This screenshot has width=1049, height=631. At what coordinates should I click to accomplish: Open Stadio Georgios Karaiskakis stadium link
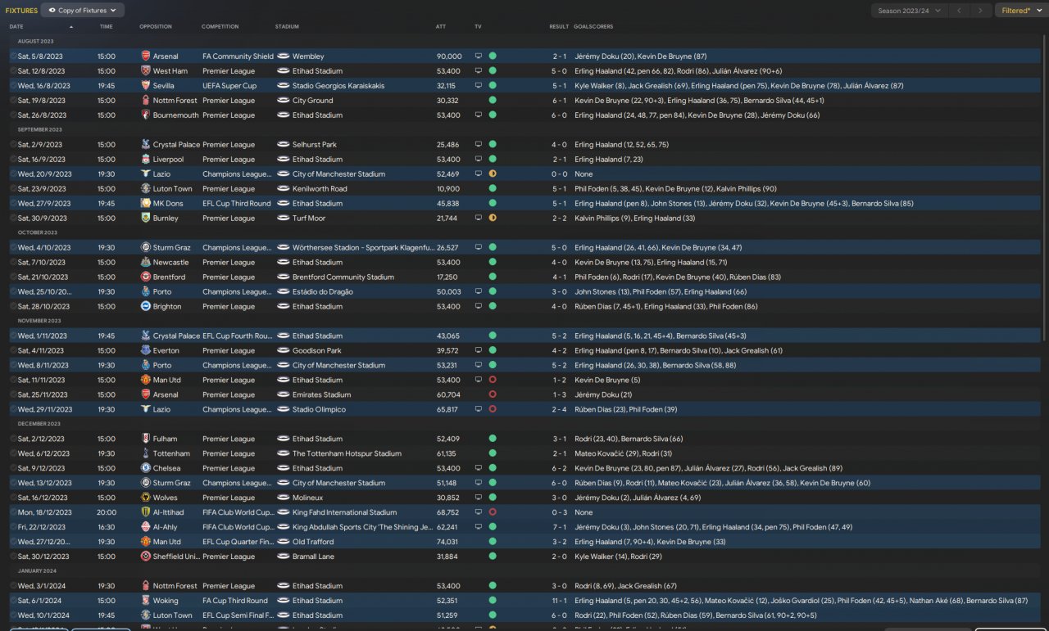pos(338,86)
